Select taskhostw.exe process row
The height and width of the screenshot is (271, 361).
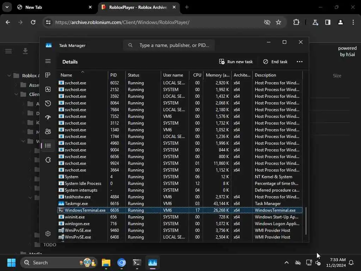tap(180, 197)
